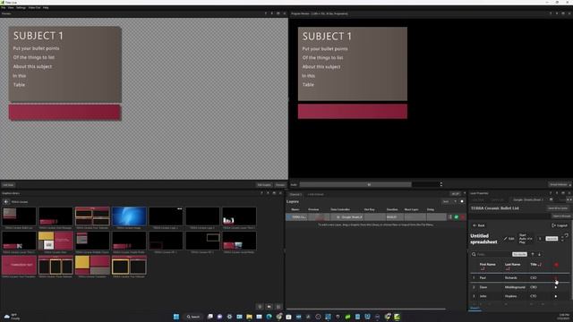Switch to the Channel 1 tab
The image size is (573, 322).
(x=295, y=194)
